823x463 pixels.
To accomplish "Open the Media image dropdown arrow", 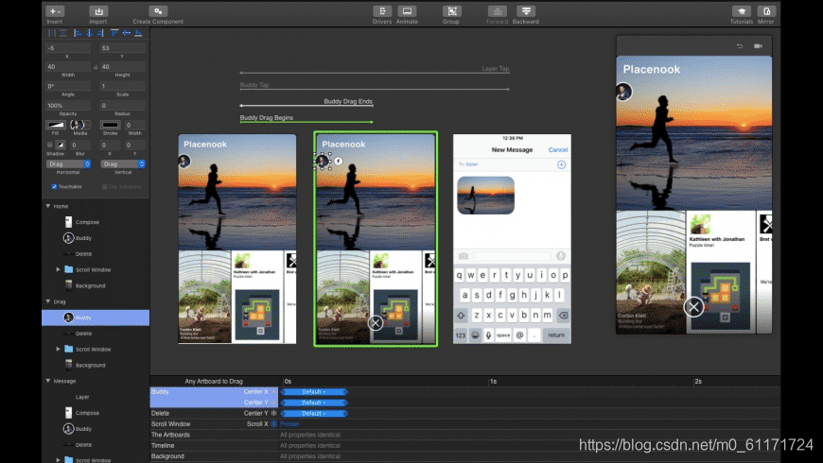I will tap(88, 125).
